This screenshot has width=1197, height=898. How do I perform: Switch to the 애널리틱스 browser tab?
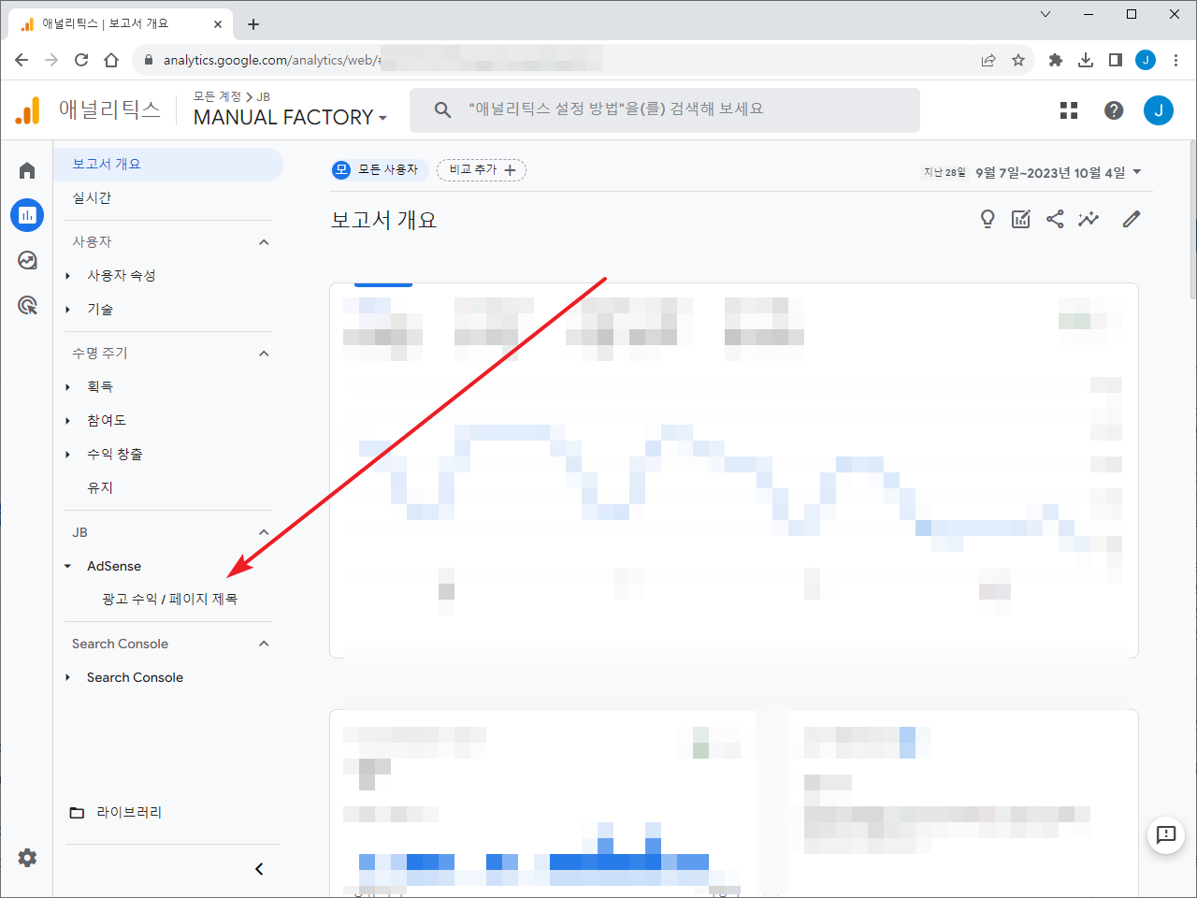point(122,24)
